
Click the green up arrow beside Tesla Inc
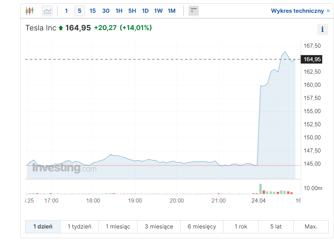pos(61,28)
